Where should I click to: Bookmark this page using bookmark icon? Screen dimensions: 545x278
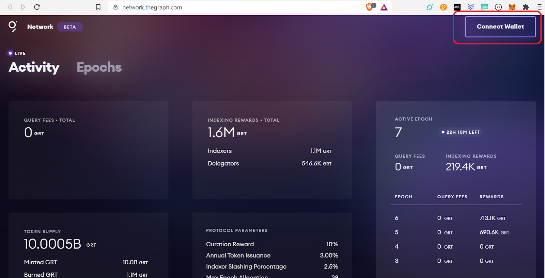tap(98, 7)
